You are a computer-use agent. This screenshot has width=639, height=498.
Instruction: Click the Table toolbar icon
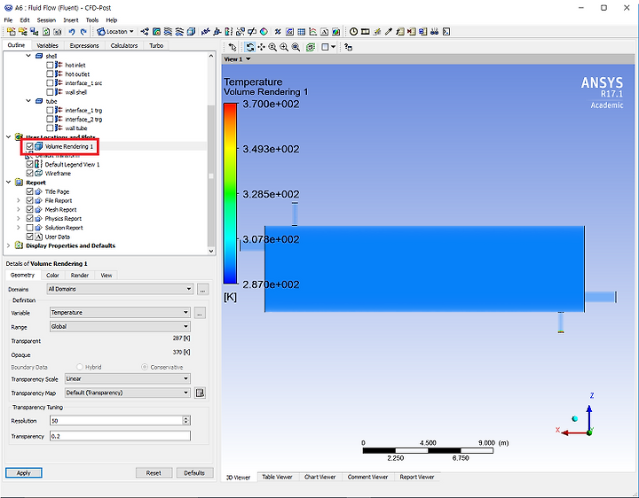tap(301, 31)
